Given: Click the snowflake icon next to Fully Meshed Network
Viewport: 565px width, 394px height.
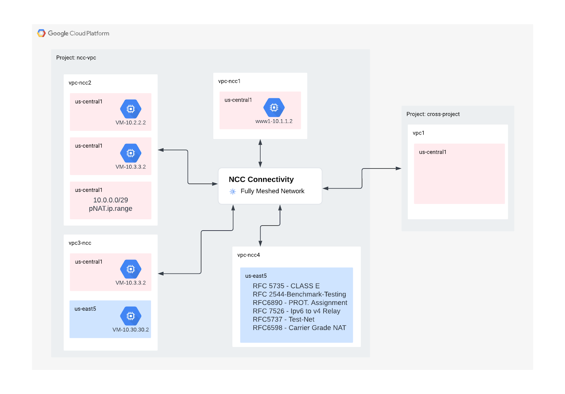Looking at the screenshot, I should coord(233,191).
